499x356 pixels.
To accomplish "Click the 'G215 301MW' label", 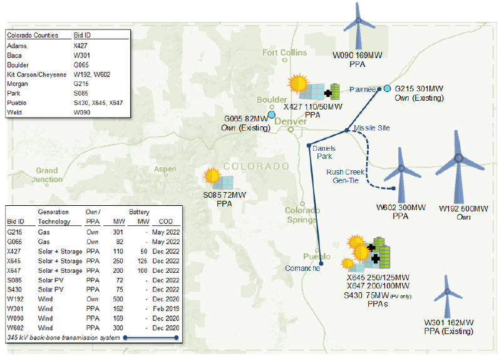I will pos(419,89).
